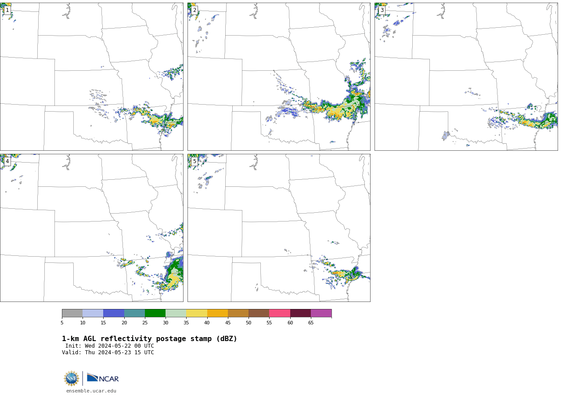Click the pale green 30-35 dBZ swatch

[x=176, y=313]
